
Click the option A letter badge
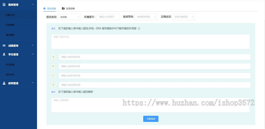[x=53, y=57]
